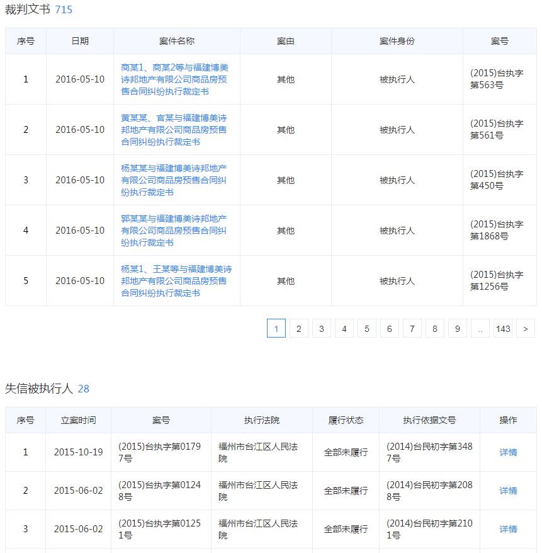542x553 pixels.
Task: Click the 28 count next to 失信被执行人
Action: click(82, 389)
